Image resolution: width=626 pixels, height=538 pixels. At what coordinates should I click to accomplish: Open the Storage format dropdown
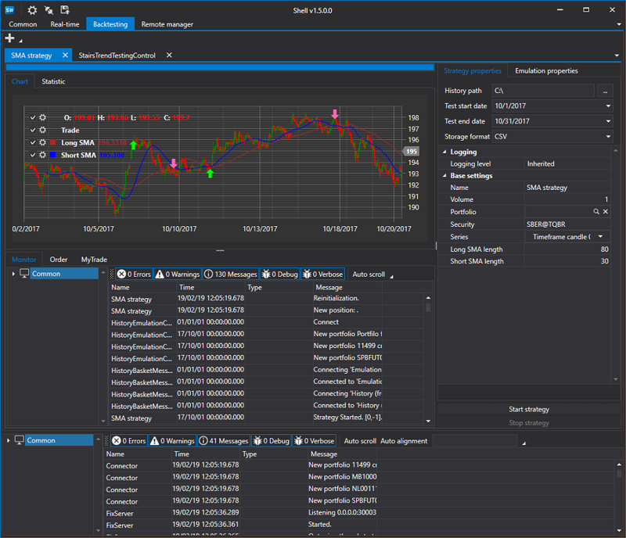coord(608,136)
